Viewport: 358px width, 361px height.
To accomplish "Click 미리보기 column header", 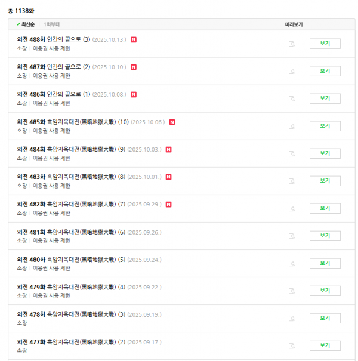I will tap(294, 24).
